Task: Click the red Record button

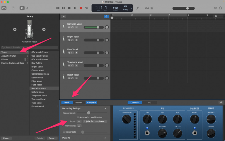Action: (x=81, y=8)
